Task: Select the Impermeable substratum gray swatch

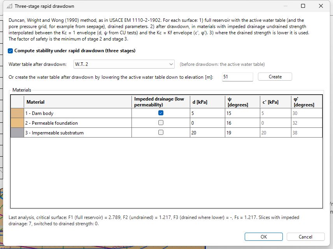Action: pyautogui.click(x=17, y=133)
